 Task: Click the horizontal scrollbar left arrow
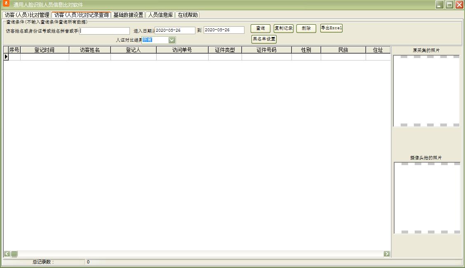coord(7,254)
